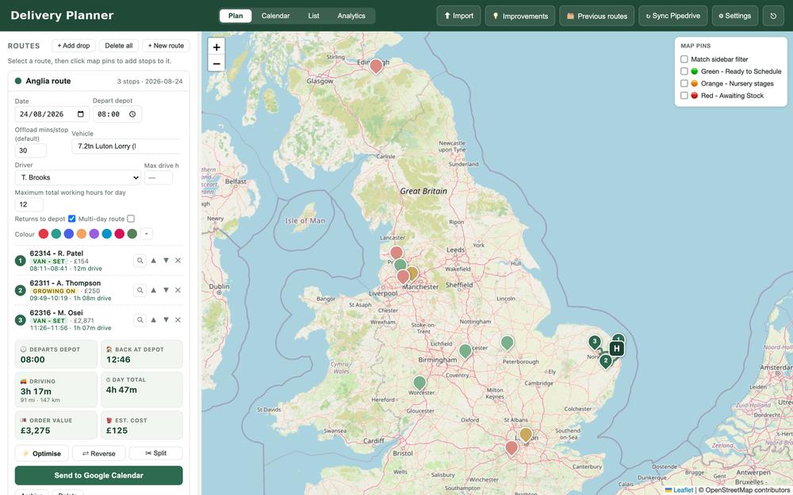Select the green pin near Peterborough
This screenshot has width=793, height=495.
508,342
